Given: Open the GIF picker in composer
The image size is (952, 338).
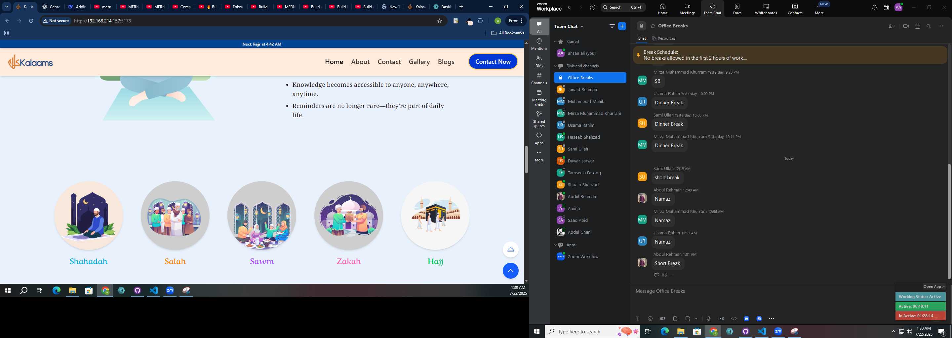Looking at the screenshot, I should tap(663, 319).
